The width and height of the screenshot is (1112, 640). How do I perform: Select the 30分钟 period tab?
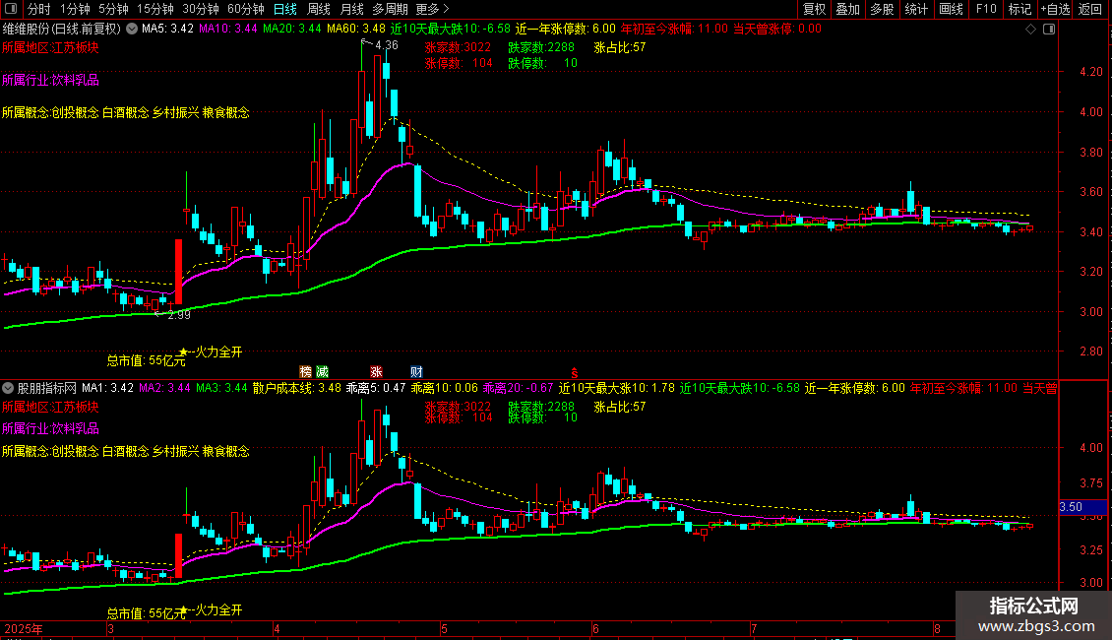tap(200, 9)
